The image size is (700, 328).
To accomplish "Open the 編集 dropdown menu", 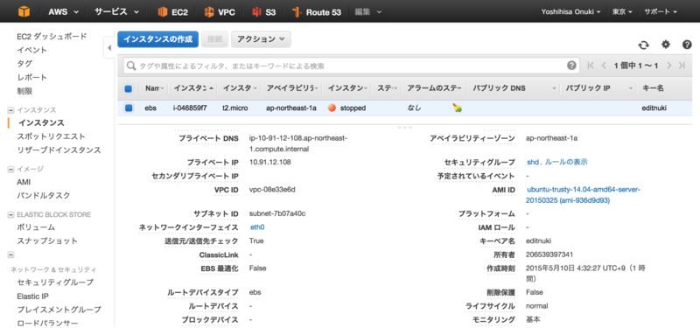I will pyautogui.click(x=367, y=12).
